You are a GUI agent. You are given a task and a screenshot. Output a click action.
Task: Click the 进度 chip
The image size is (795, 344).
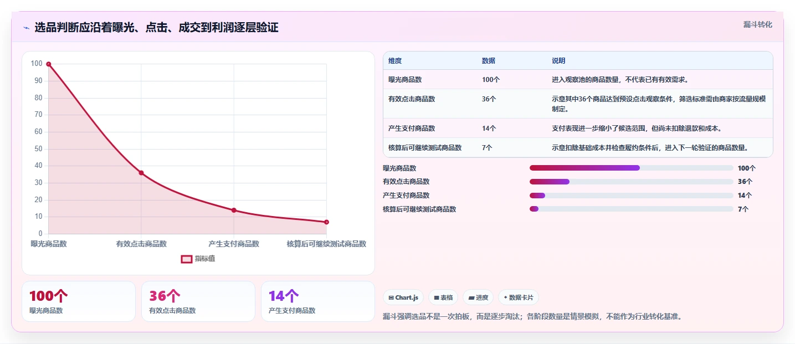[478, 297]
